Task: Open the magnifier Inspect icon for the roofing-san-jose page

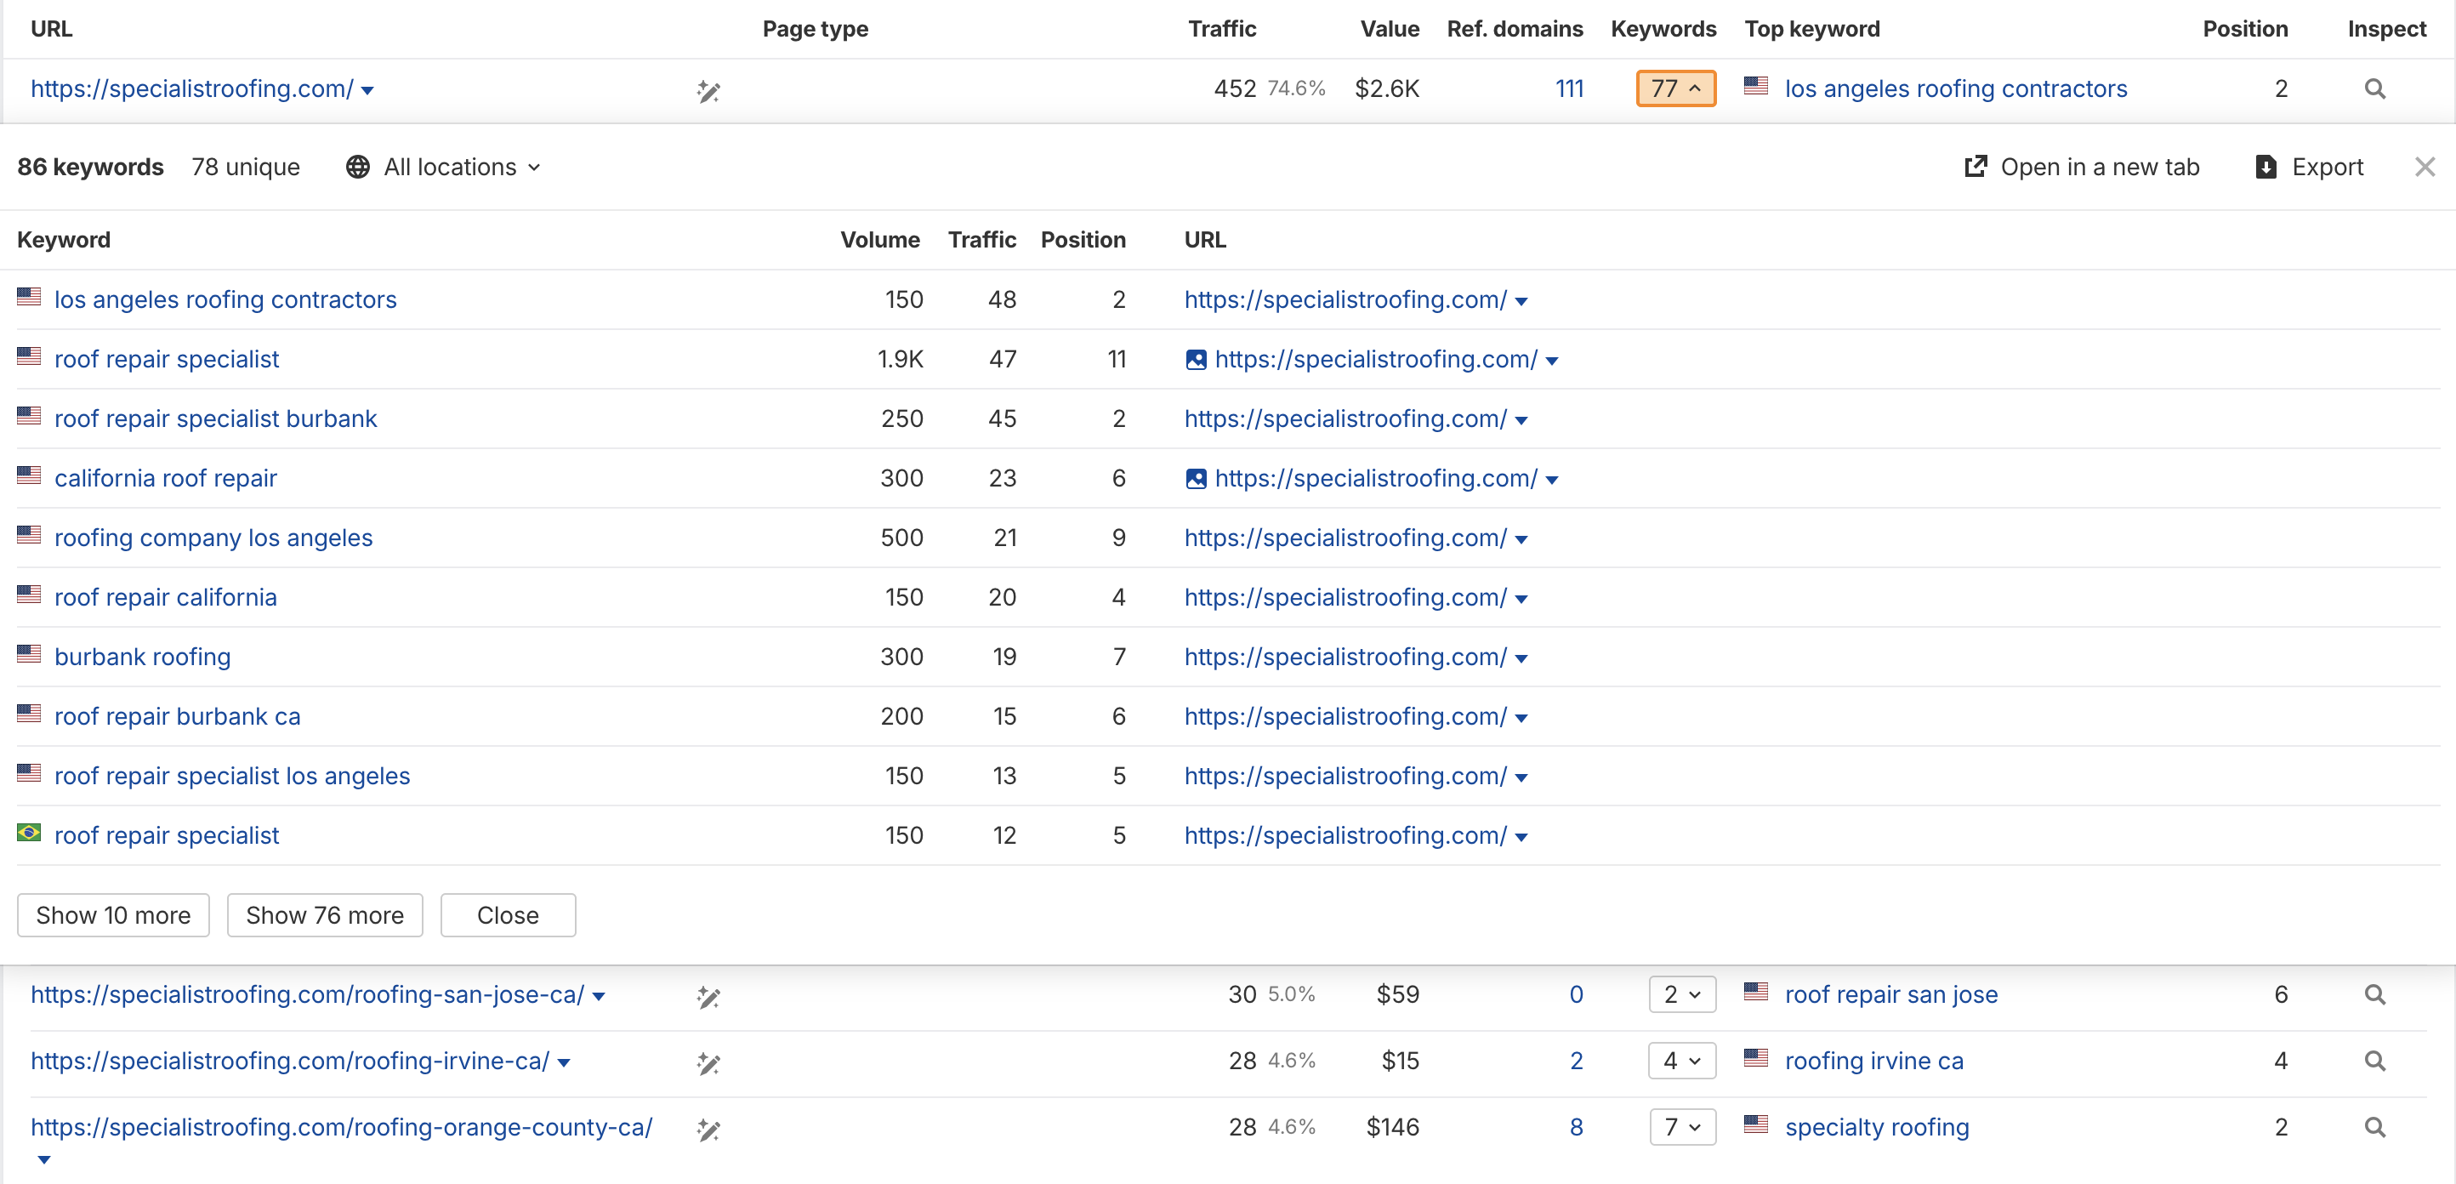Action: (x=2375, y=994)
